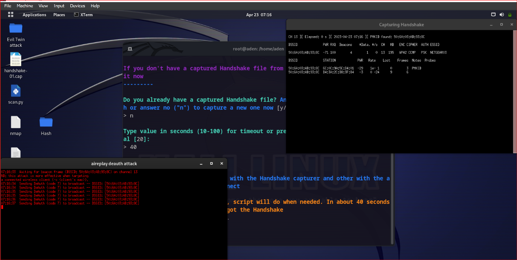Open the Help menu
This screenshot has width=517, height=260.
point(95,6)
